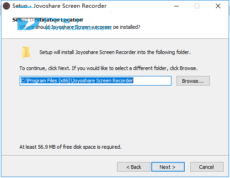Click the yellow folder icon

click(26, 53)
